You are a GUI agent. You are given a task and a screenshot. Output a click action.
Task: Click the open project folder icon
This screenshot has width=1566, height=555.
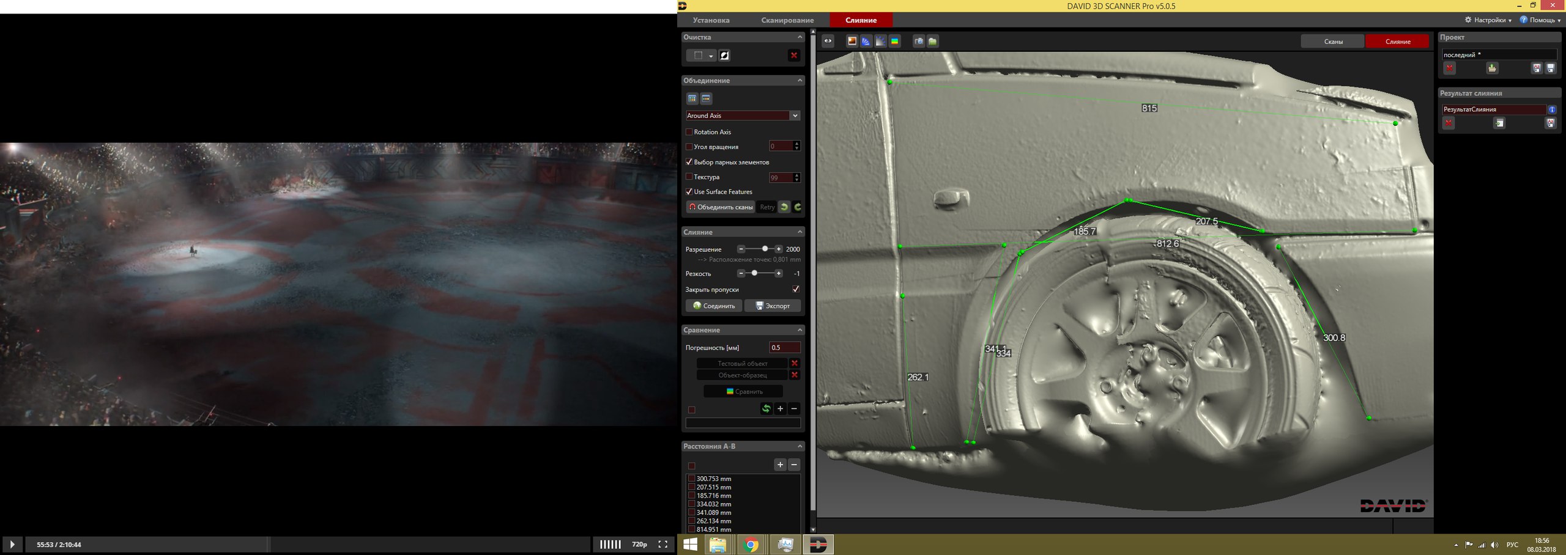tap(1492, 68)
